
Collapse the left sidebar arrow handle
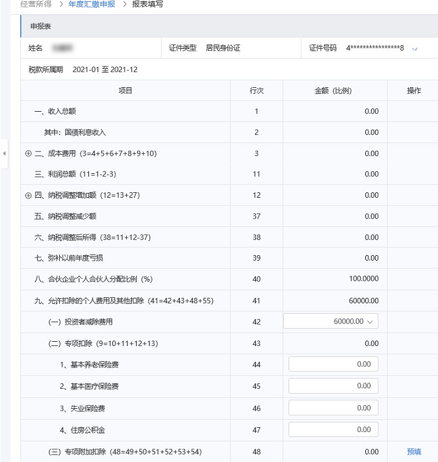4,154
